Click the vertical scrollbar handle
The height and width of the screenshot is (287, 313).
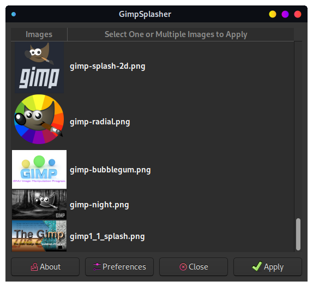pyautogui.click(x=298, y=234)
